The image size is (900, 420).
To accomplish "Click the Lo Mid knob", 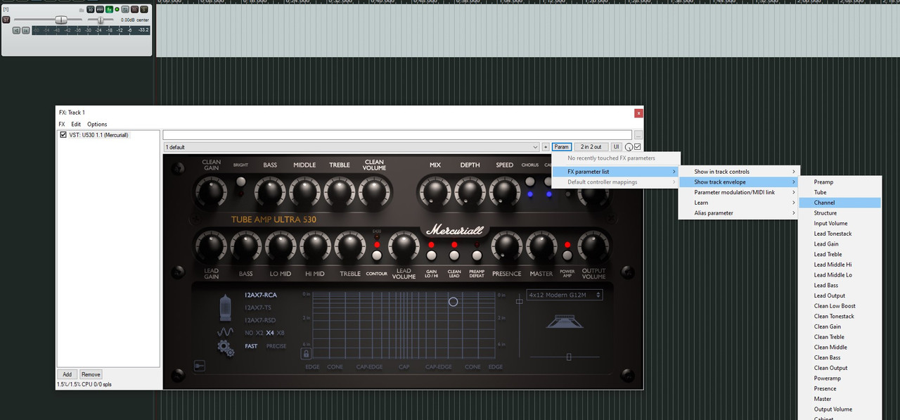I will pyautogui.click(x=281, y=246).
